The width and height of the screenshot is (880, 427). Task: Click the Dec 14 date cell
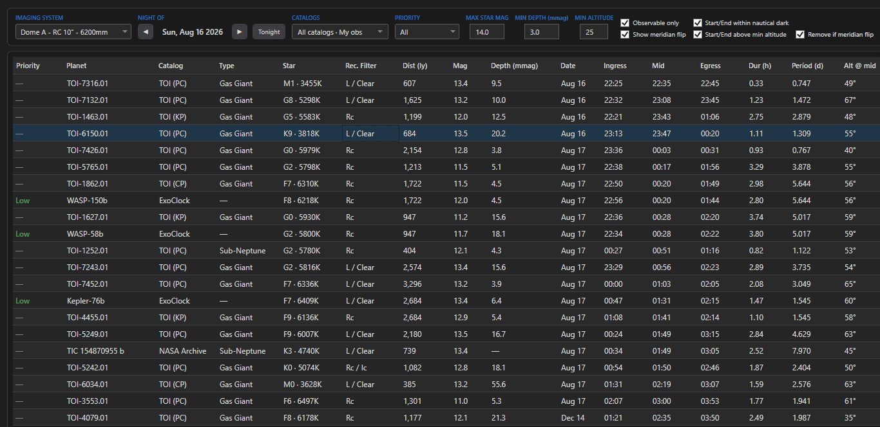point(573,418)
